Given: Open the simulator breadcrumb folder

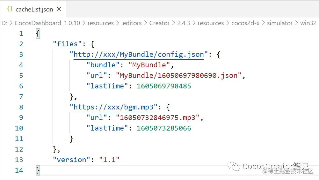Looking at the screenshot, I should coord(280,23).
